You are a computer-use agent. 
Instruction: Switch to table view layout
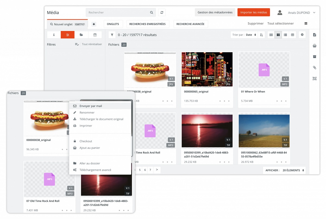click(x=292, y=35)
